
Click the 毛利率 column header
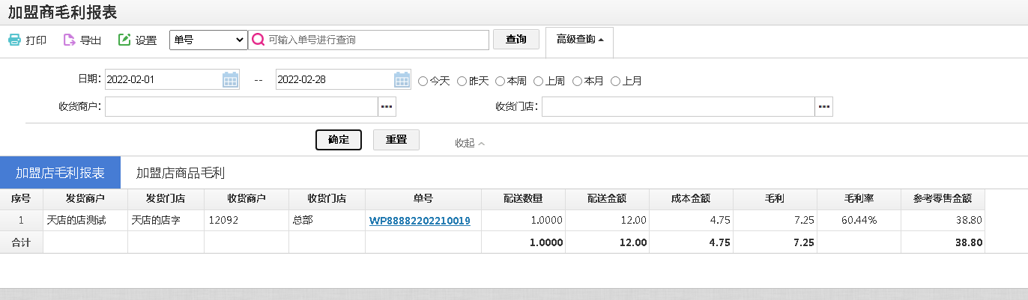[x=860, y=199]
